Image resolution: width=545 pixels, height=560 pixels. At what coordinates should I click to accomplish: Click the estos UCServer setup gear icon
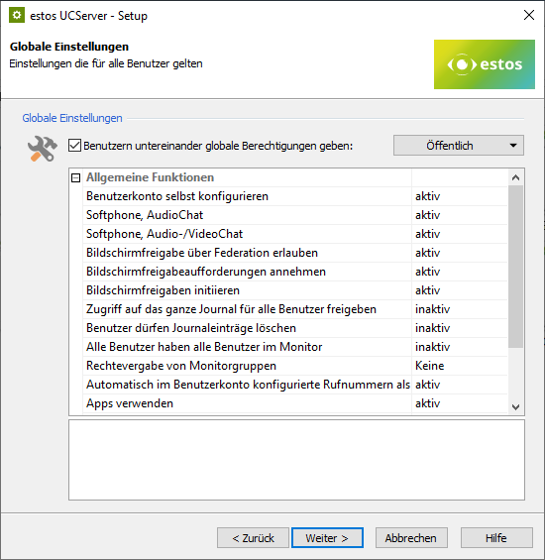point(17,15)
